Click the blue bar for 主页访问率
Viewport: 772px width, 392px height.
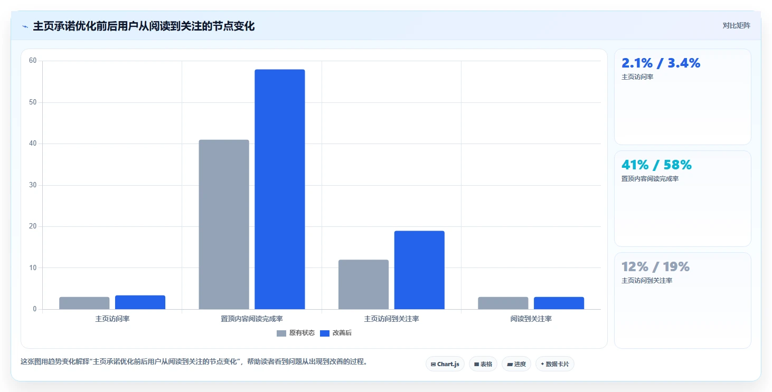[x=140, y=302]
